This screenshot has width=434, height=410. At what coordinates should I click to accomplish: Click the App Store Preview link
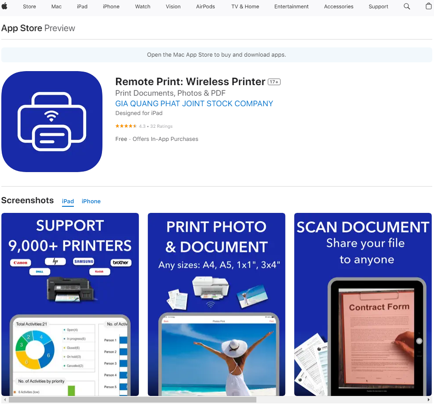pos(22,28)
